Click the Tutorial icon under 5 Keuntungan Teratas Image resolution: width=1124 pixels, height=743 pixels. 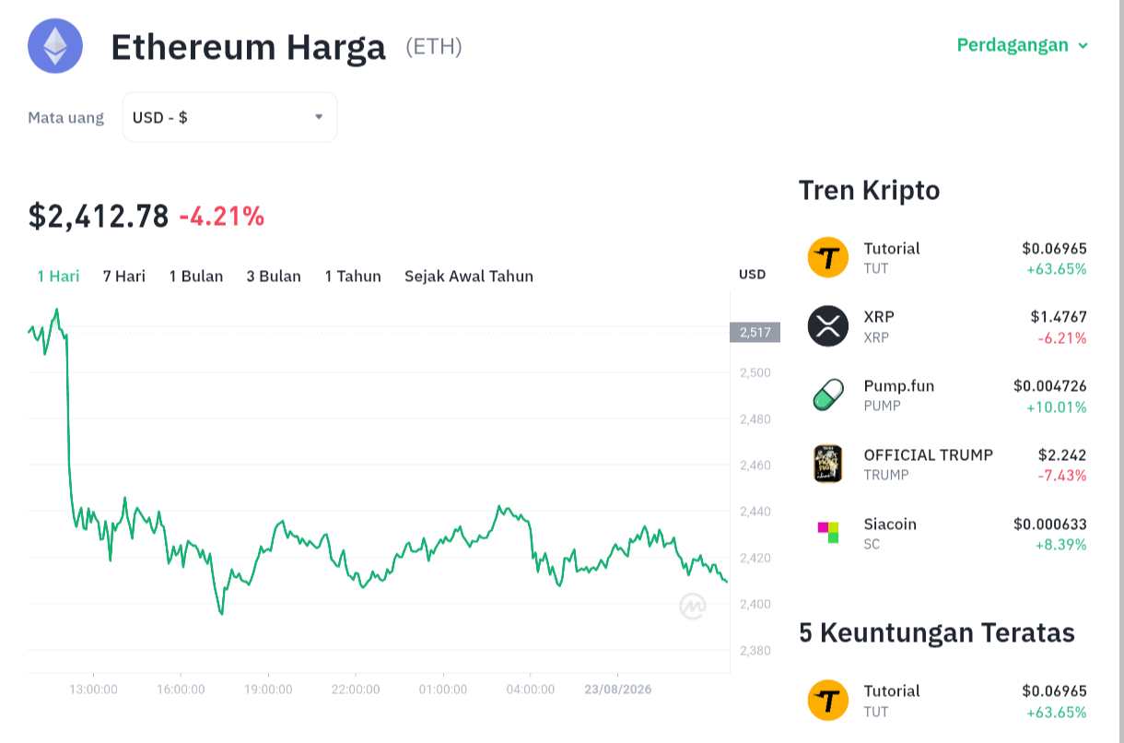click(x=827, y=700)
